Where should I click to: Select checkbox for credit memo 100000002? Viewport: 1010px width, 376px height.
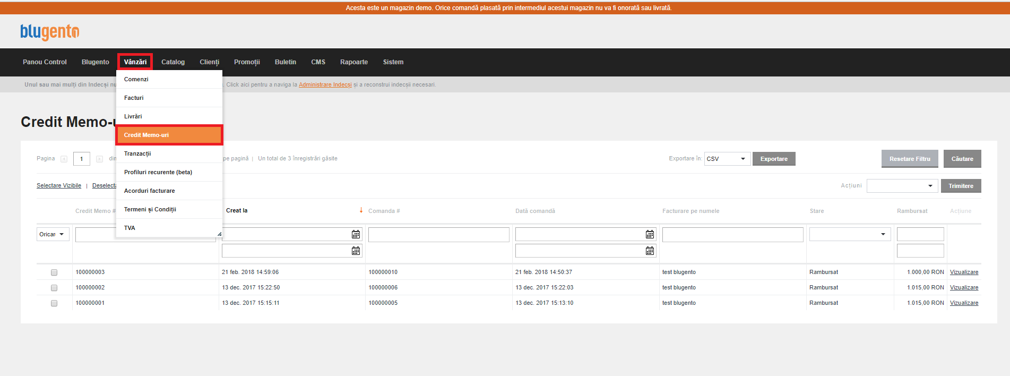point(54,288)
